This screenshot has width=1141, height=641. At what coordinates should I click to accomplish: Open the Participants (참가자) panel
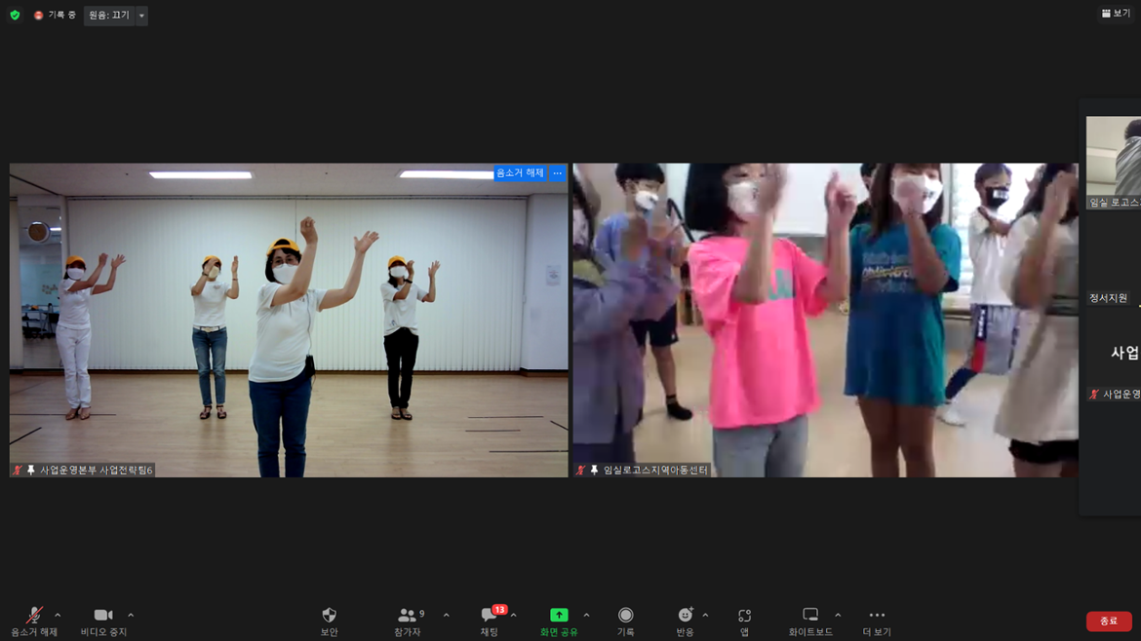[408, 616]
